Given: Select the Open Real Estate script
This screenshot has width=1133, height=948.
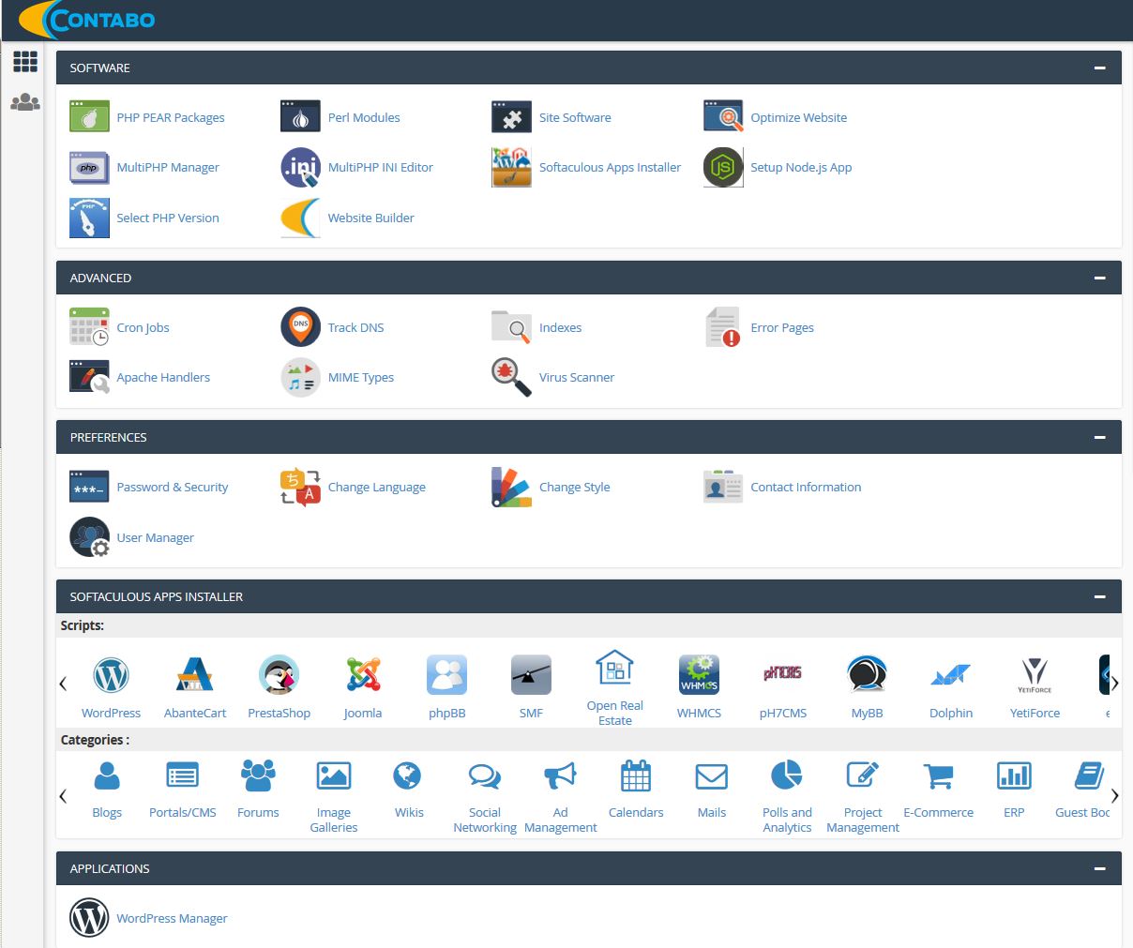Looking at the screenshot, I should click(615, 687).
